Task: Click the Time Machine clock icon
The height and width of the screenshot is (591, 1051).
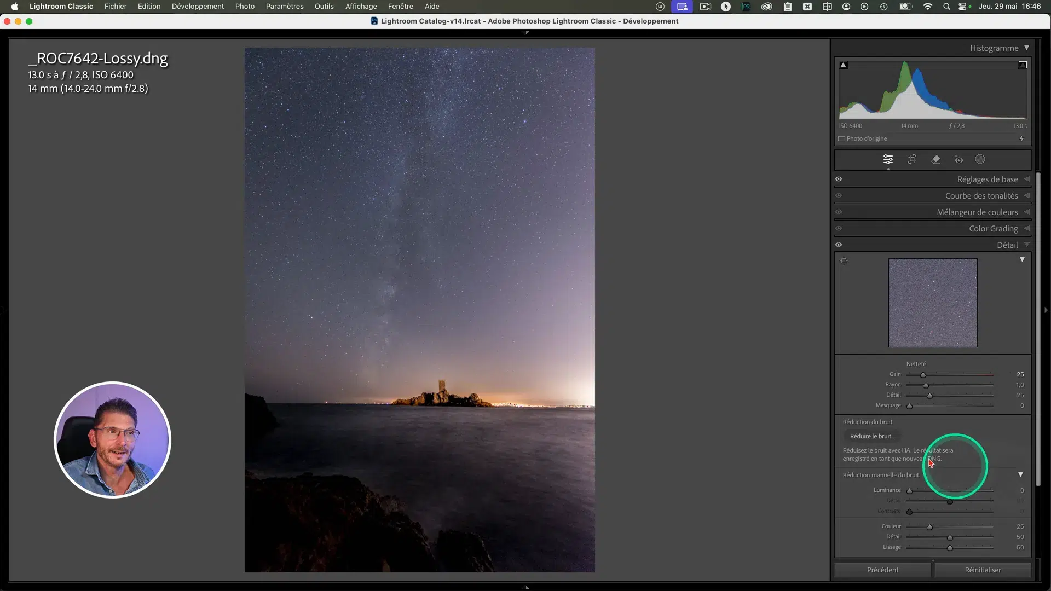Action: (x=883, y=7)
